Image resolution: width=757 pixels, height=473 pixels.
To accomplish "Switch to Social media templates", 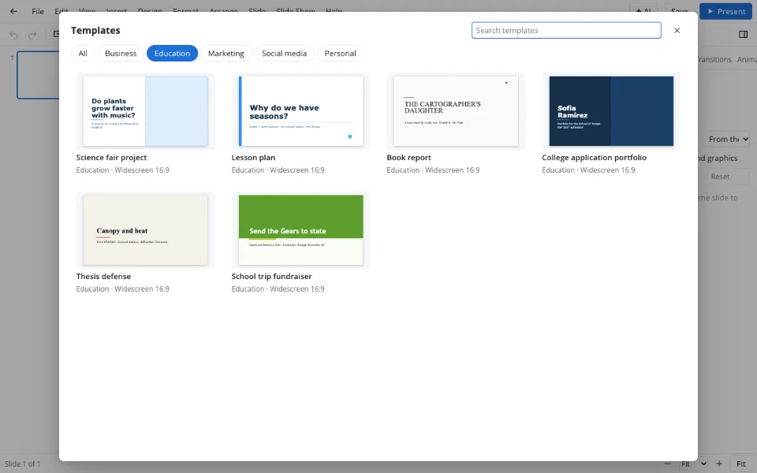I will click(285, 53).
